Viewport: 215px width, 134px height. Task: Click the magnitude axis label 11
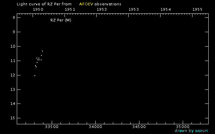(x=13, y=61)
